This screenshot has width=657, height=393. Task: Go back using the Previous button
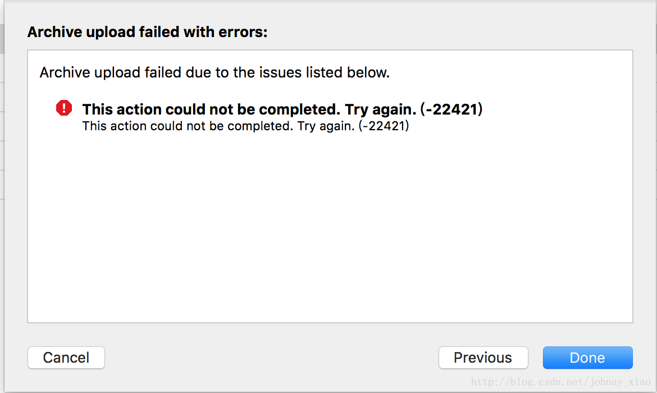(x=483, y=358)
